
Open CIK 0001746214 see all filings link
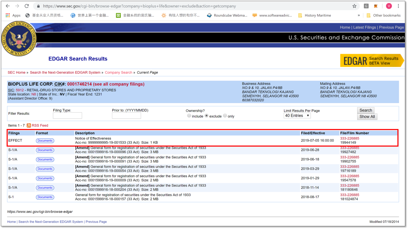pos(106,84)
